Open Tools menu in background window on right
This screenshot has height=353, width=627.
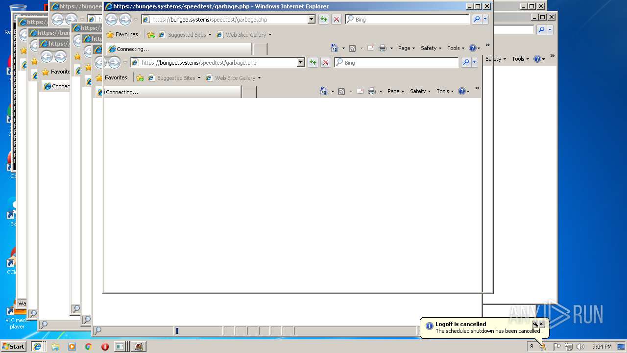(x=521, y=59)
